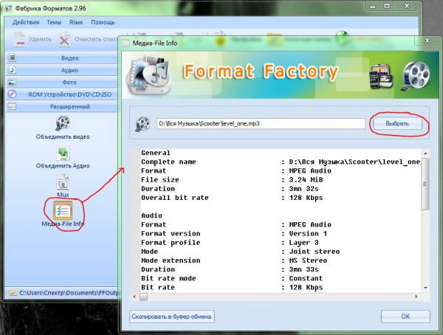Image resolution: width=443 pixels, height=335 pixels.
Task: Click the Удалить toolbar icon
Action: click(x=19, y=39)
